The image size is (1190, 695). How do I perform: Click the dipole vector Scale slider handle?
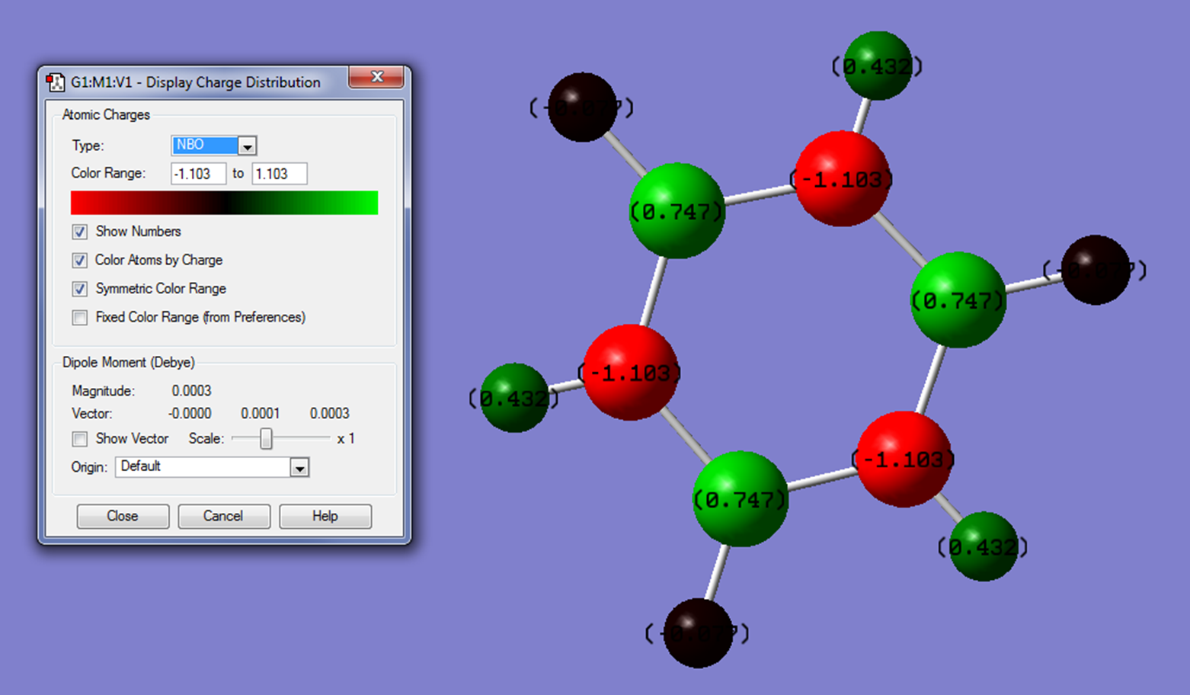point(266,438)
